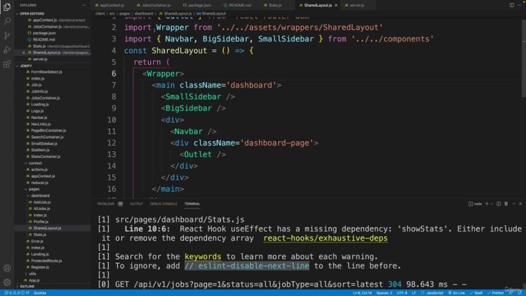Screen dimensions: 526x296
Task: Click Quokka in status bar
Action: click(x=40, y=293)
